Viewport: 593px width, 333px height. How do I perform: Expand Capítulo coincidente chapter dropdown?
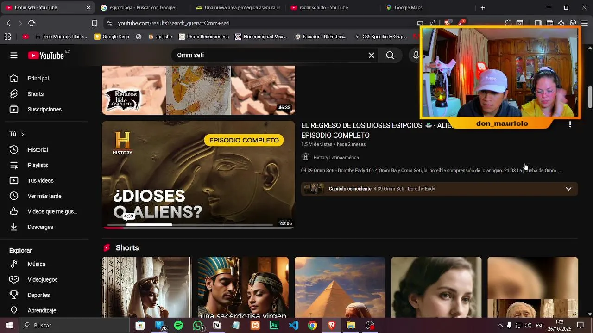point(568,189)
